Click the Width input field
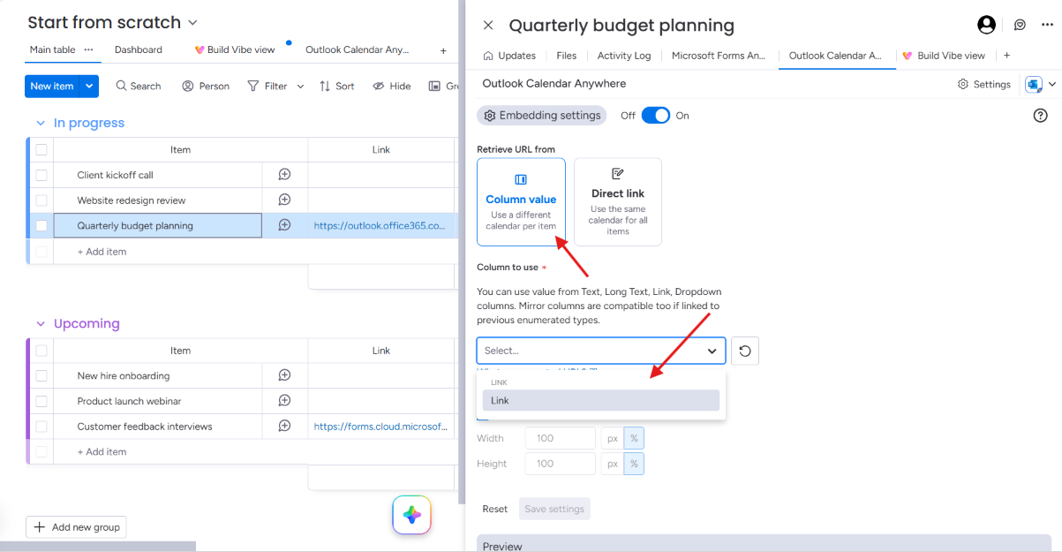Image resolution: width=1062 pixels, height=552 pixels. pyautogui.click(x=561, y=438)
